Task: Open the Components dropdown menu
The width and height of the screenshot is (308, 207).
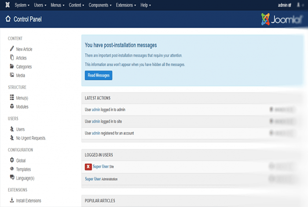Action: [x=100, y=5]
